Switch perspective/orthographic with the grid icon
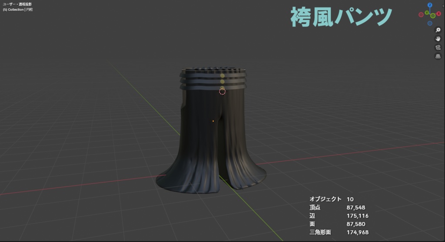Viewport: 445px width, 242px height. [x=438, y=56]
